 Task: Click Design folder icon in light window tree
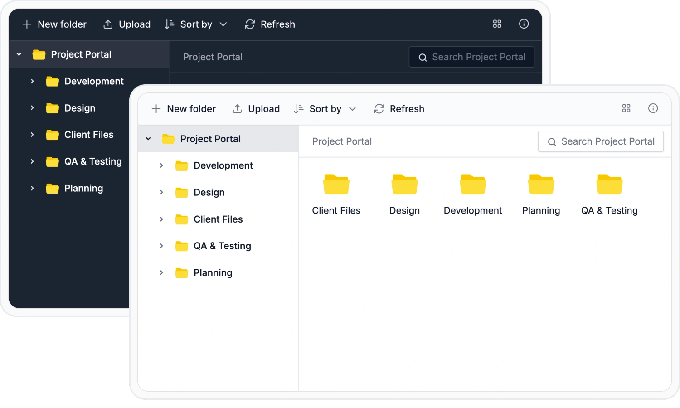click(x=181, y=192)
